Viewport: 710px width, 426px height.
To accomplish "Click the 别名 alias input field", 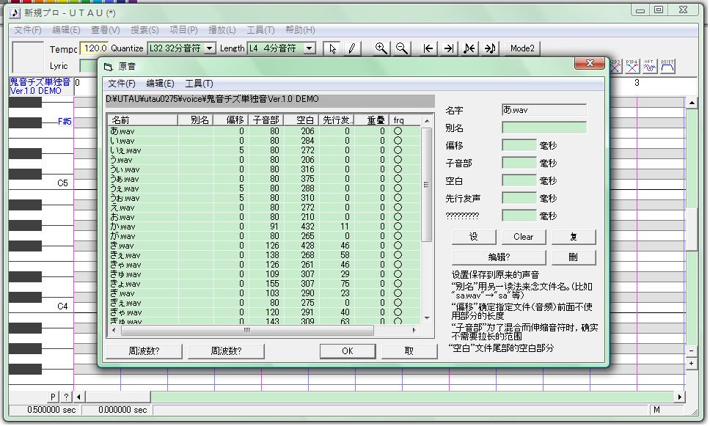I will 544,128.
